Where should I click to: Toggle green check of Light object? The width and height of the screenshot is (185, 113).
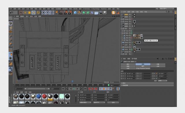pyautogui.click(x=132, y=45)
